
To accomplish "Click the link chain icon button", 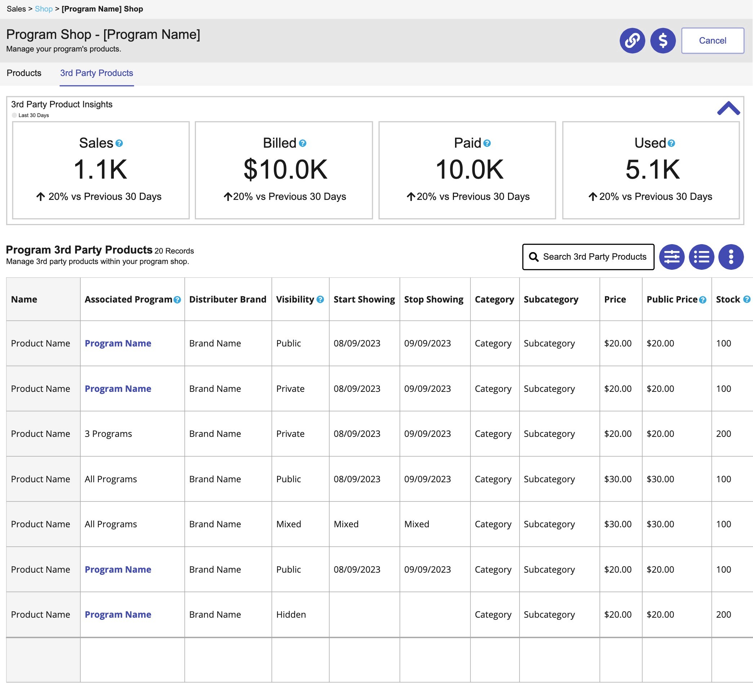I will click(x=632, y=40).
